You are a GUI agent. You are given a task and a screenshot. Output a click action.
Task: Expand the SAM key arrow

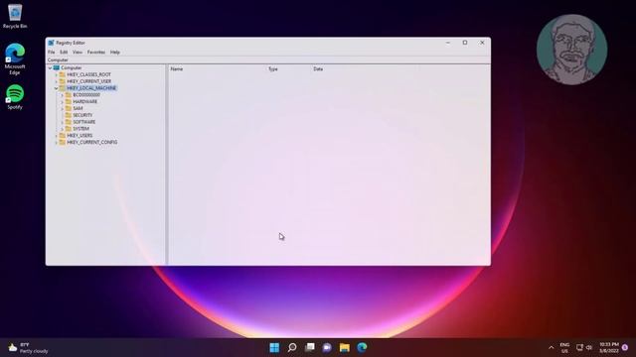63,108
